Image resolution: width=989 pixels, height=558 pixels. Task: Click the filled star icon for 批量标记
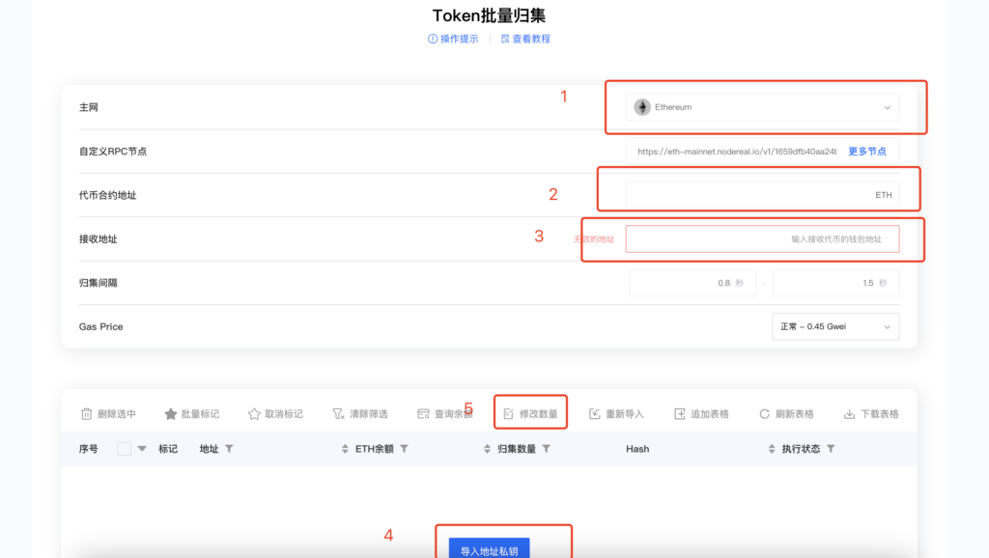(x=170, y=413)
